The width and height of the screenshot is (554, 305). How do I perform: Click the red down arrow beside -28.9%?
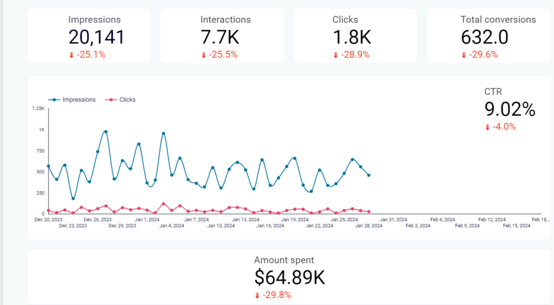point(335,55)
